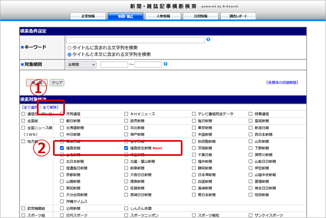This screenshot has width=326, height=218.
Task: Switch to the 企業情報 tab
Action: (88, 16)
